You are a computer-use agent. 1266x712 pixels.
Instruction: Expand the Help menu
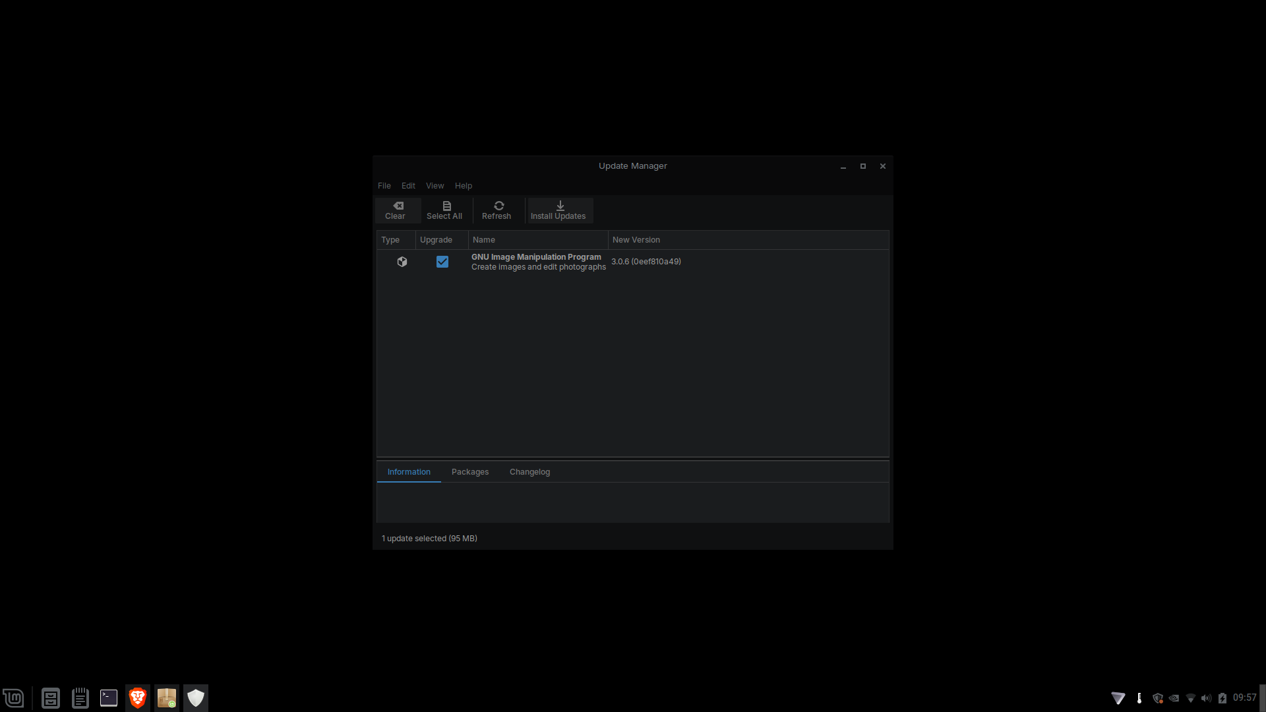point(464,186)
